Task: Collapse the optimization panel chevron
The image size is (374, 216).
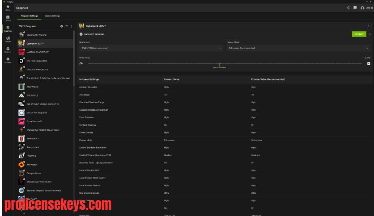Action: [370, 34]
